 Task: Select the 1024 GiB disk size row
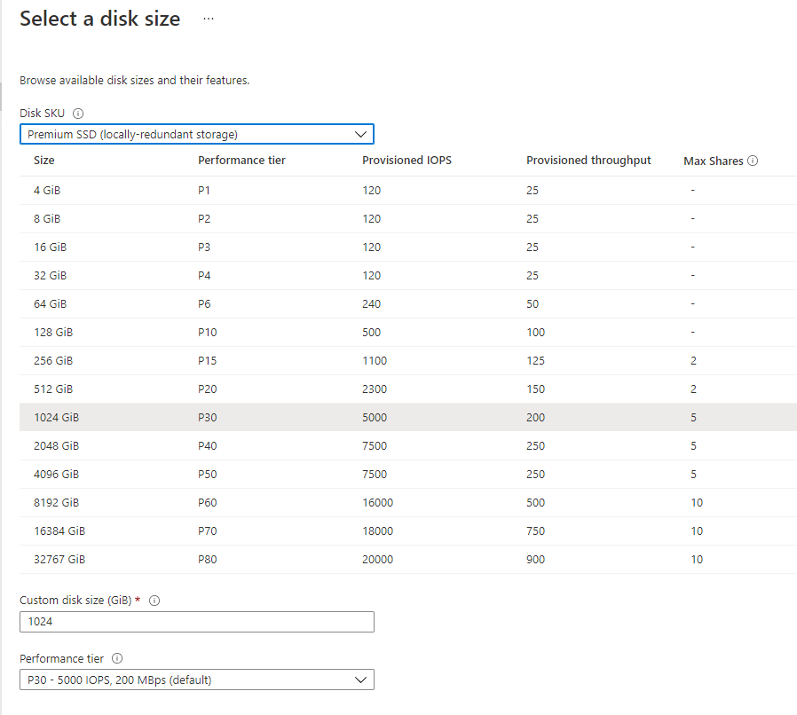(x=408, y=418)
